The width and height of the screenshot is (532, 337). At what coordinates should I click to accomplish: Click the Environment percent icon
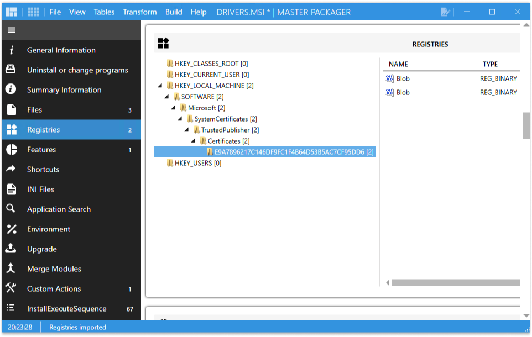12,229
